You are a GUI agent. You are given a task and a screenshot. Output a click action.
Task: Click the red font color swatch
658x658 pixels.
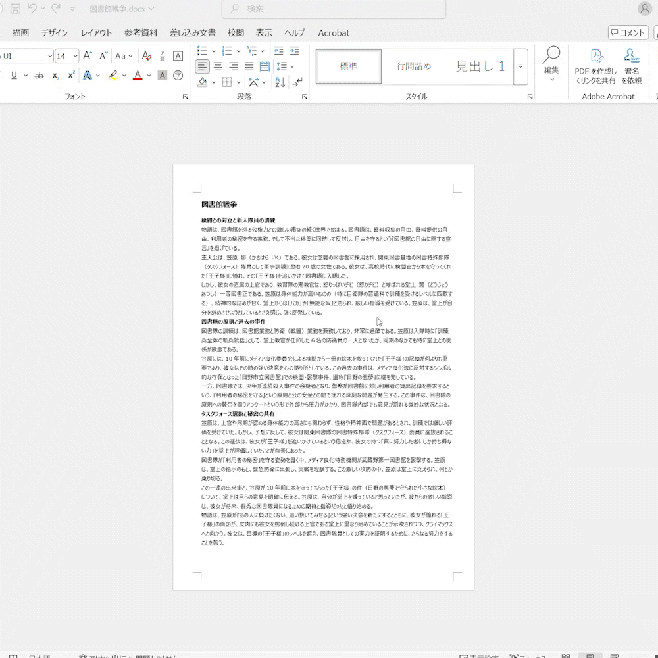click(138, 76)
